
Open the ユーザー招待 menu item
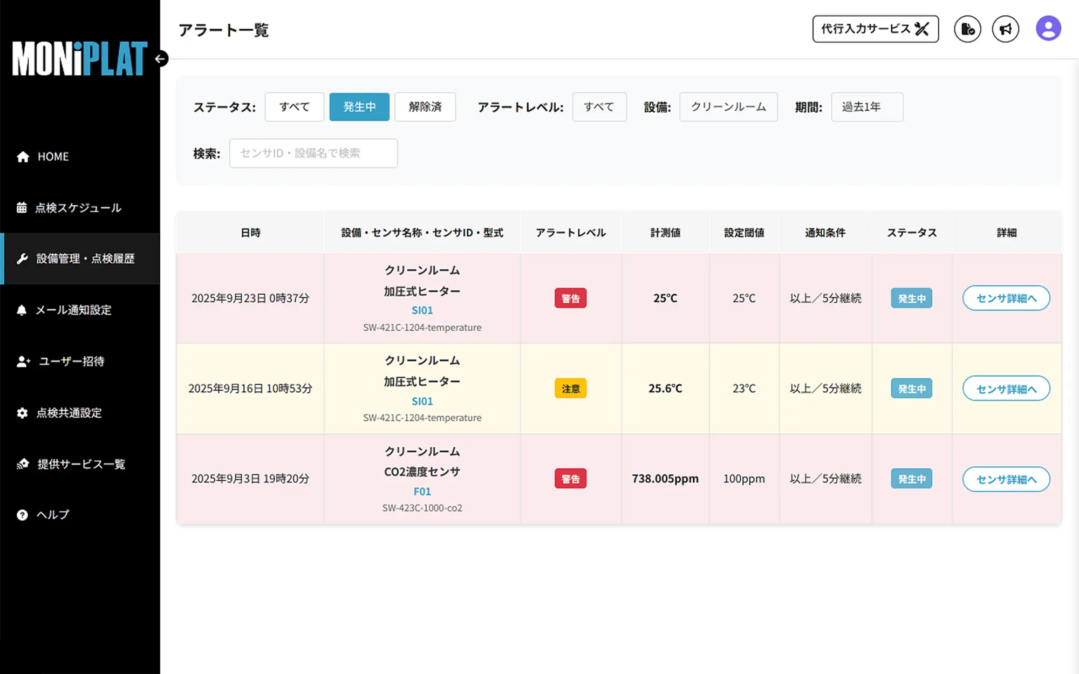[71, 362]
